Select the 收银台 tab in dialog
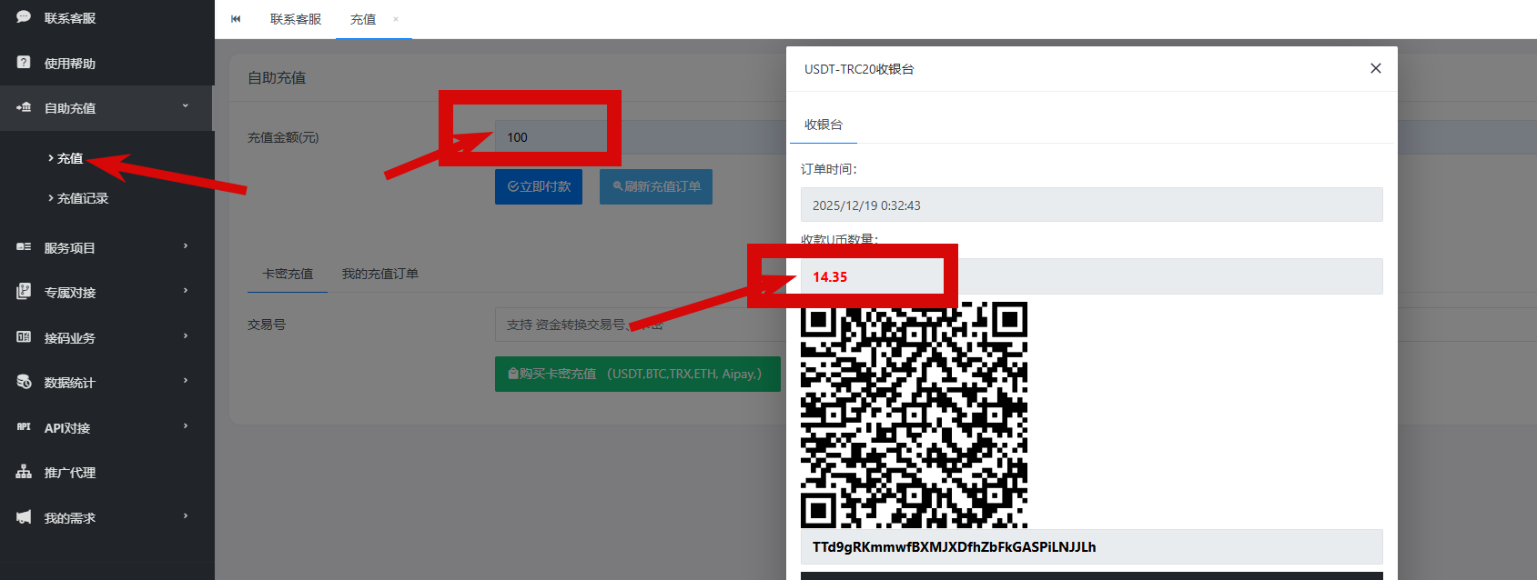 point(824,125)
